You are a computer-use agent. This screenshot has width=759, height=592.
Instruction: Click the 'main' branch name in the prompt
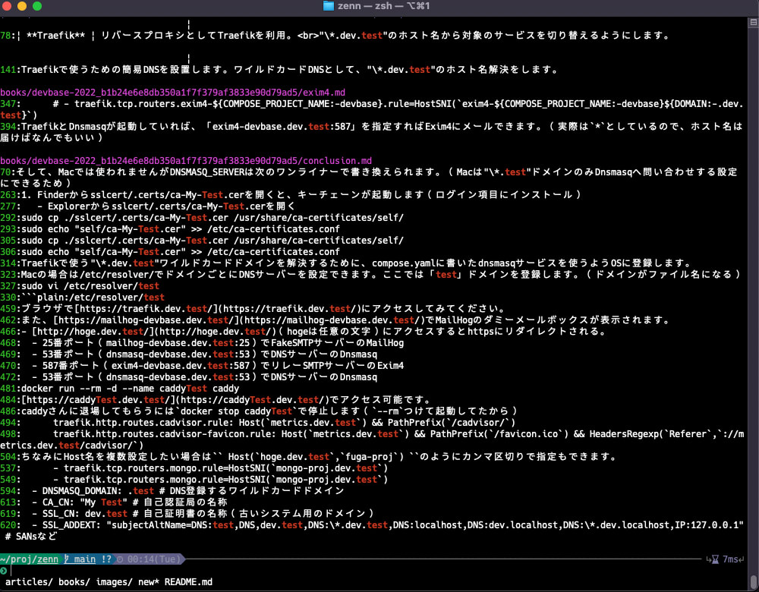85,559
